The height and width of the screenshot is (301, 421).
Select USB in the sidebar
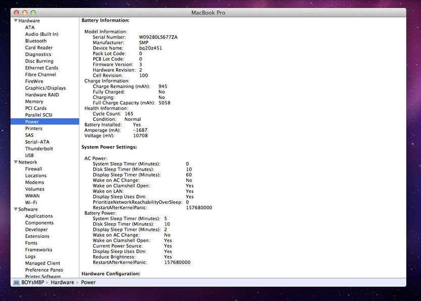pos(29,155)
